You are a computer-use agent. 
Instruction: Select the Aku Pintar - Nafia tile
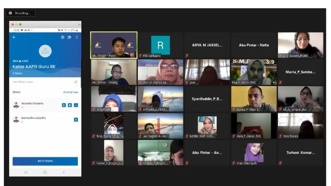coord(254,45)
